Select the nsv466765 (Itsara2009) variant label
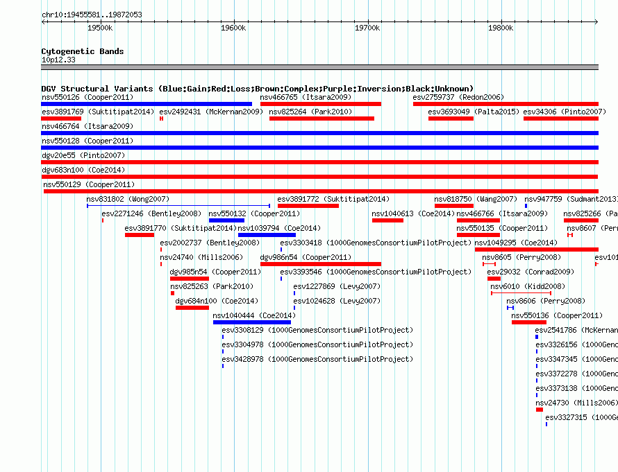 coord(306,97)
